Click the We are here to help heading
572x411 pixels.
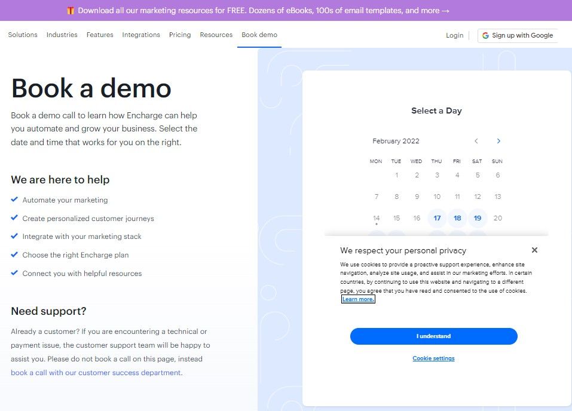click(60, 180)
